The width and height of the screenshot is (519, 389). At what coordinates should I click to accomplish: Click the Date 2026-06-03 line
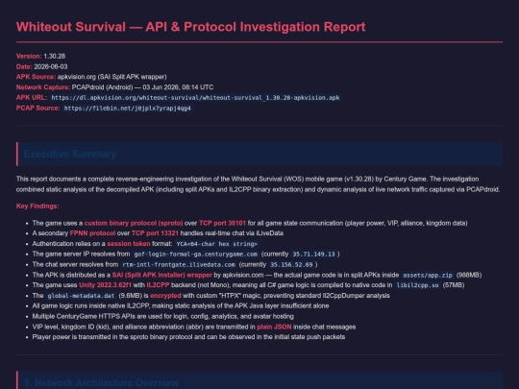coord(41,66)
